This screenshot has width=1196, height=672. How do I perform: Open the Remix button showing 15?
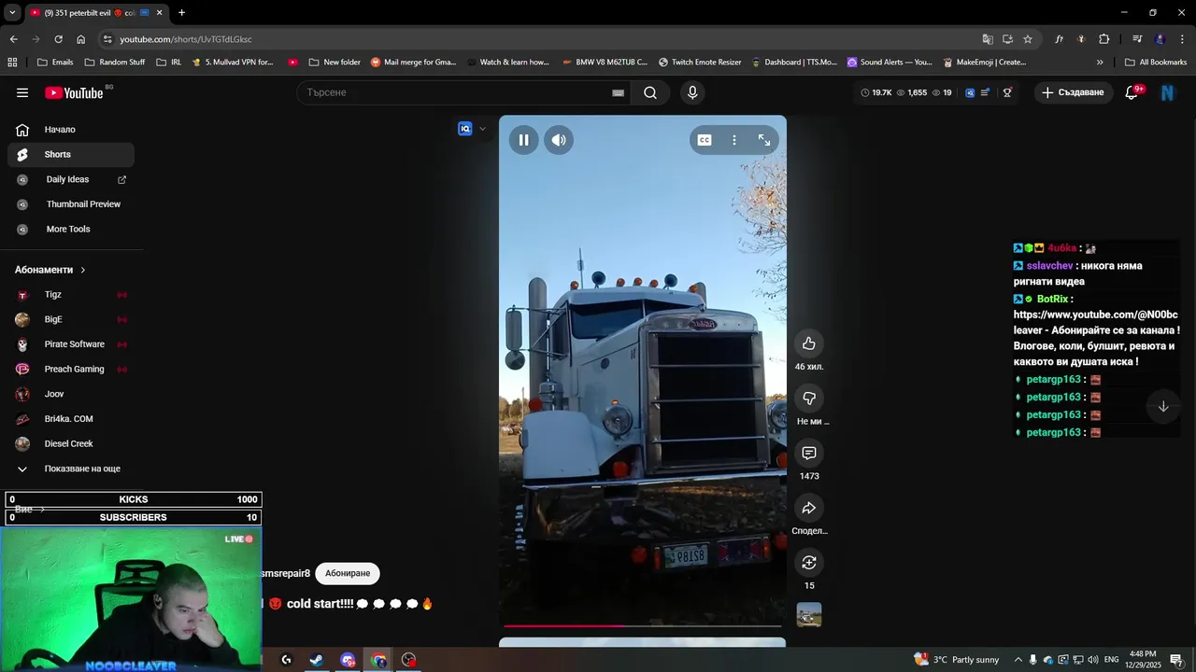tap(809, 563)
